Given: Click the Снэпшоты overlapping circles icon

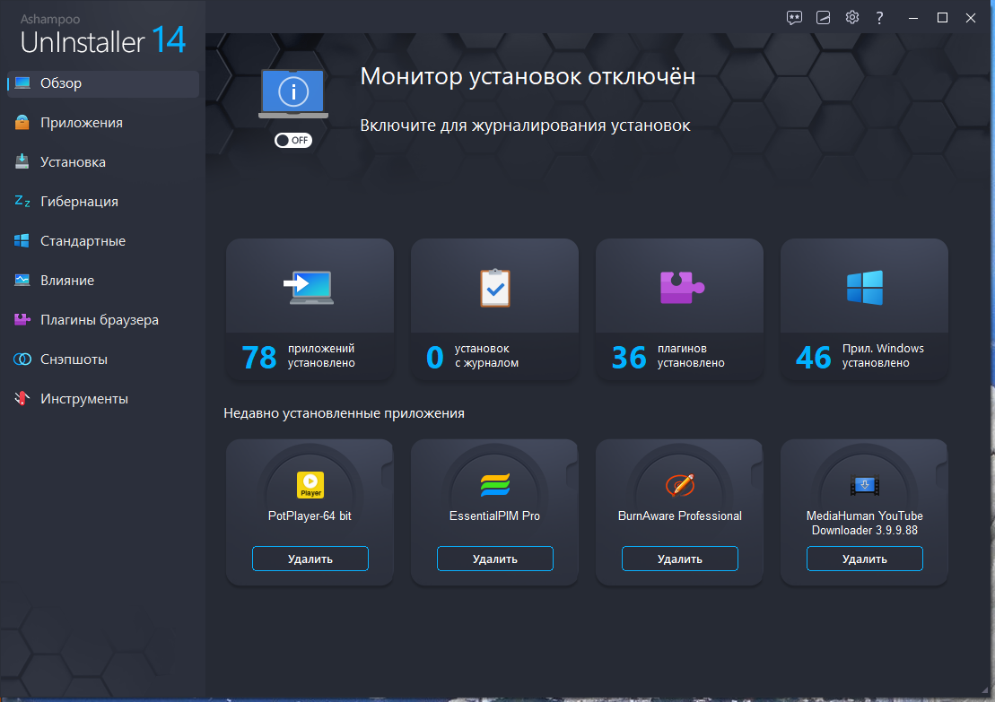Looking at the screenshot, I should pos(22,359).
